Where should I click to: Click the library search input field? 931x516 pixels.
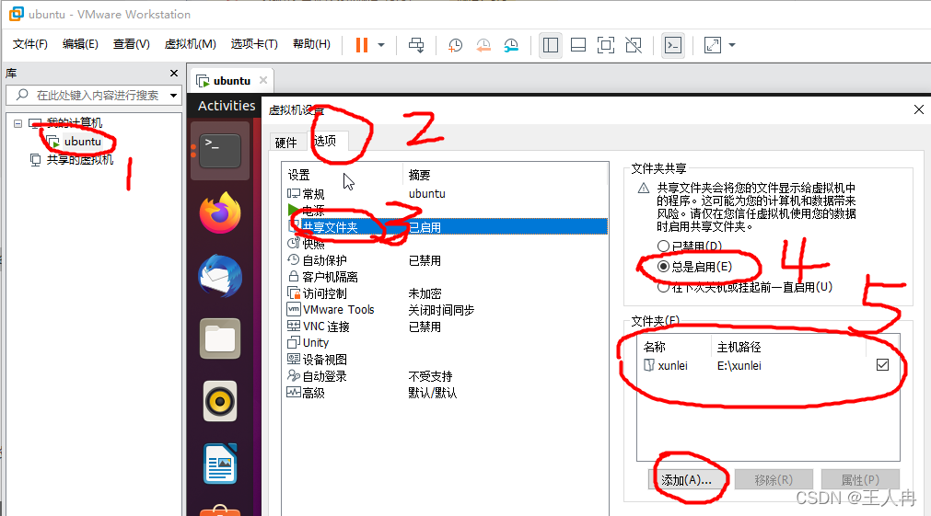92,95
